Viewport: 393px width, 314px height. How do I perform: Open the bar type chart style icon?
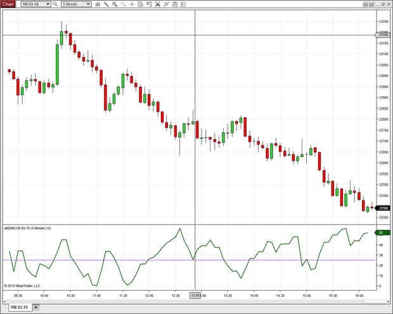click(98, 4)
